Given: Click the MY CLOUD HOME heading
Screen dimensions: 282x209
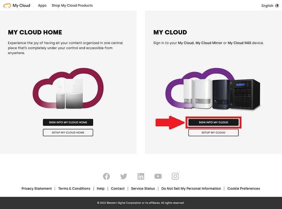Looking at the screenshot, I should click(35, 32).
